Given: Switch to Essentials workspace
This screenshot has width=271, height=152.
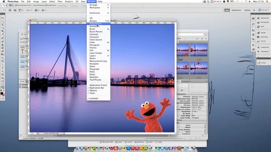Looking at the screenshot, I should tap(236, 10).
